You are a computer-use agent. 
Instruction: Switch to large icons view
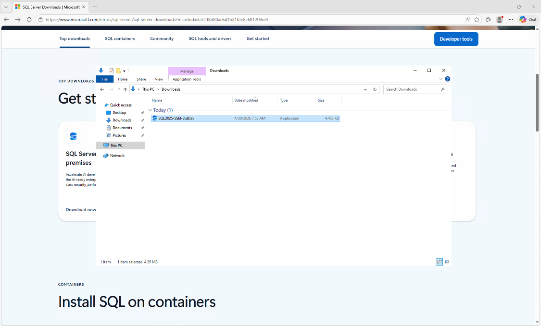(x=446, y=262)
